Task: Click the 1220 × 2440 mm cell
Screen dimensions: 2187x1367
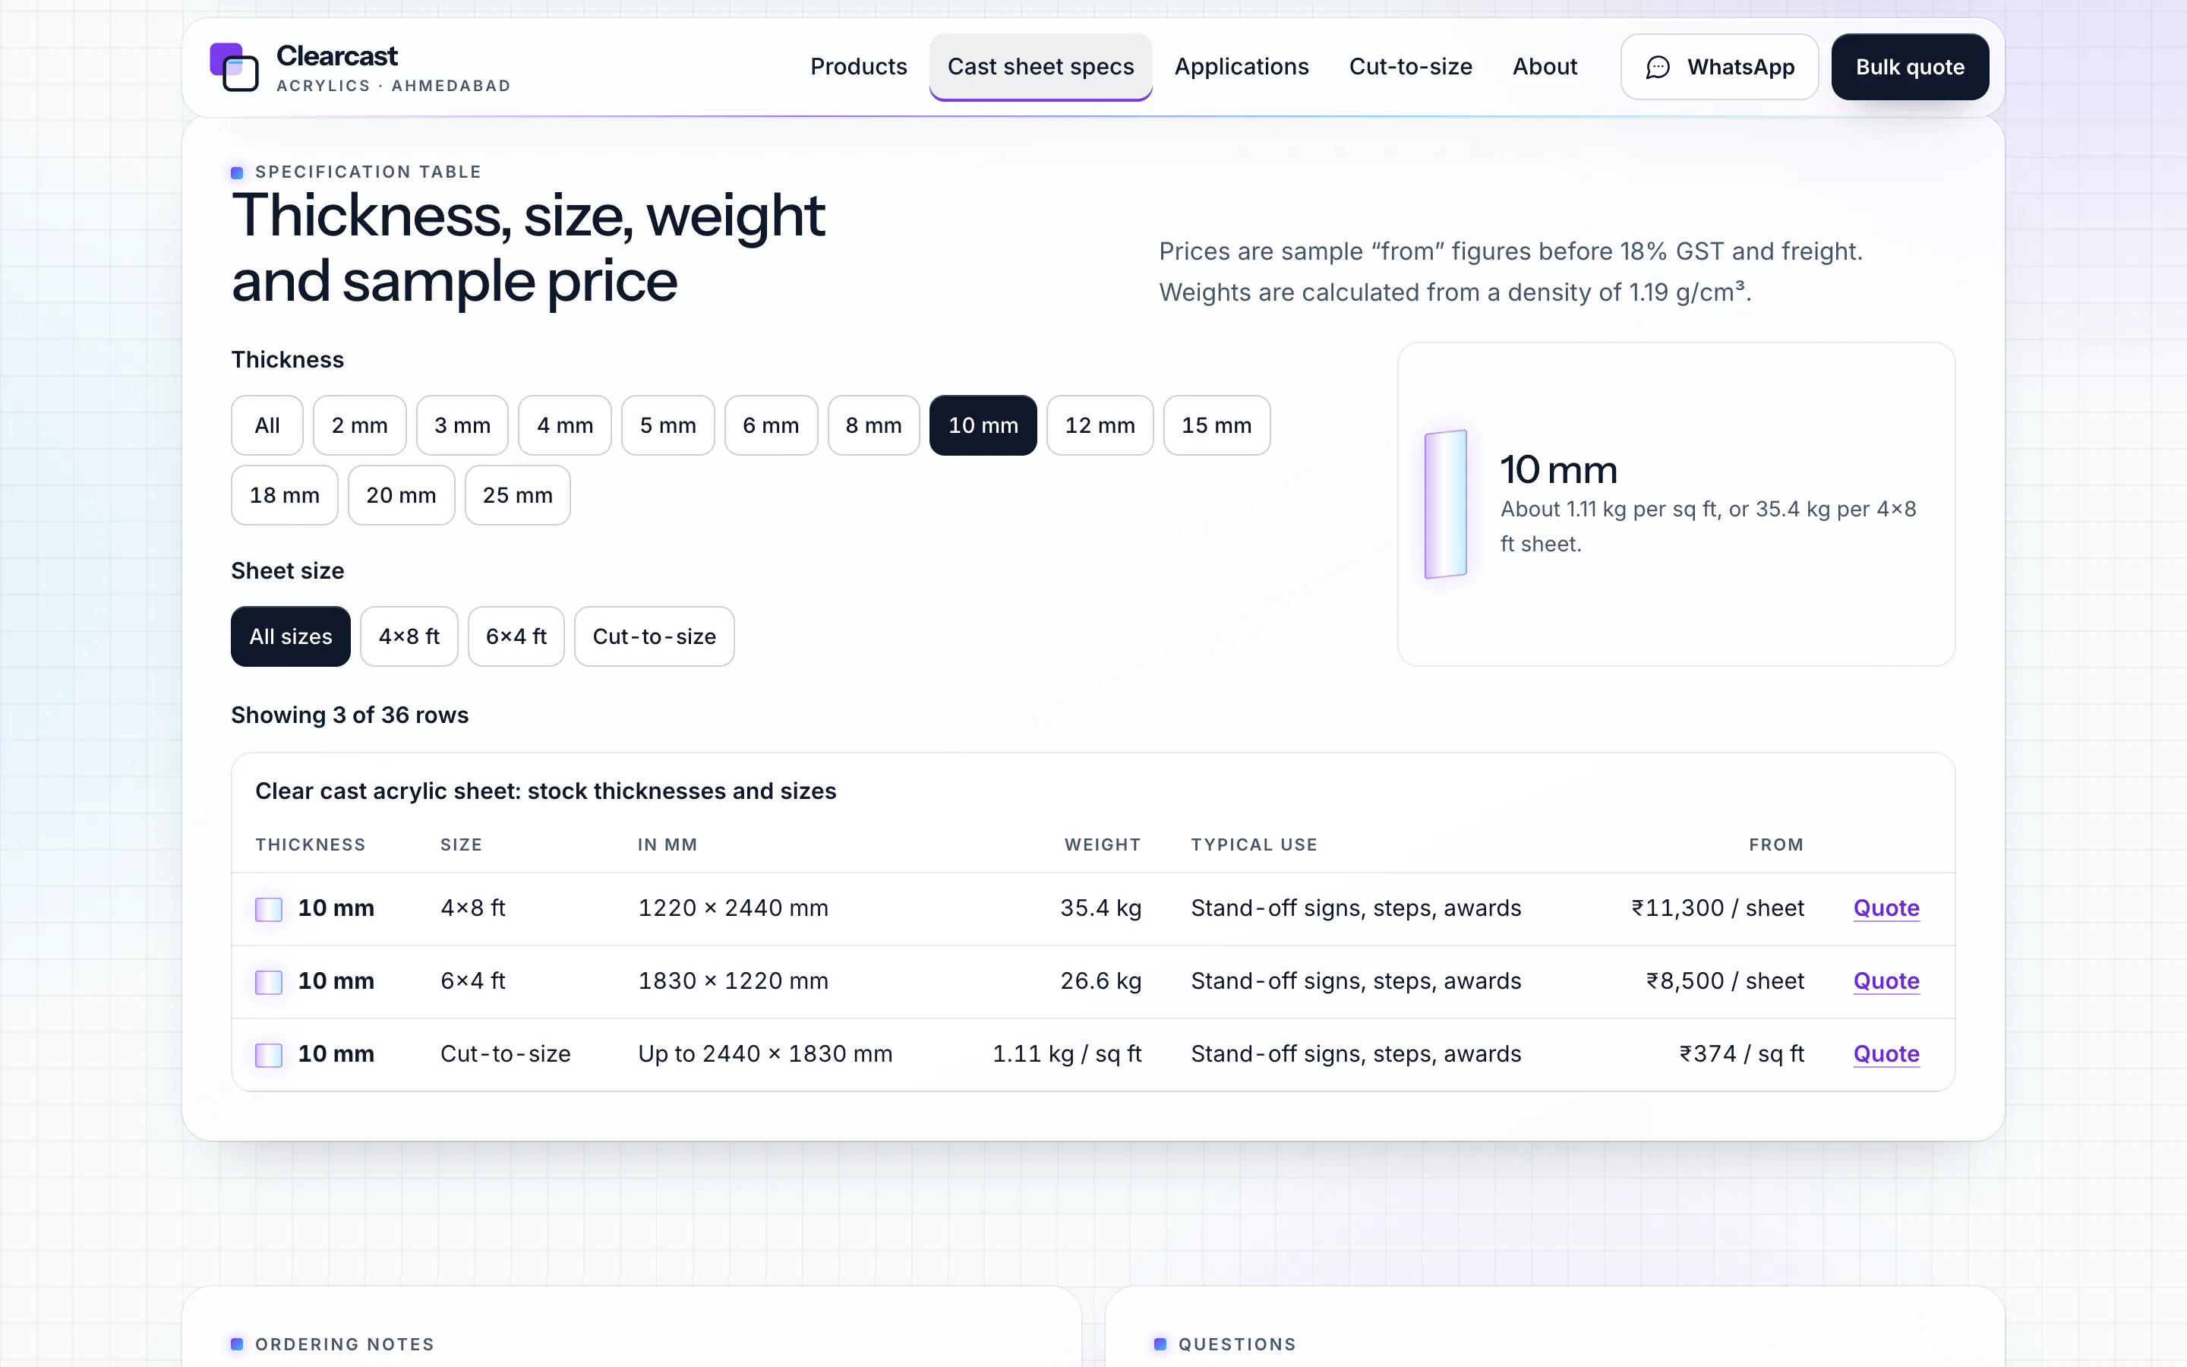Action: click(x=733, y=908)
